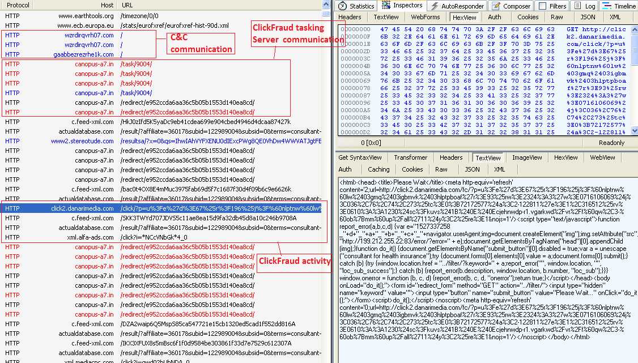638x363 pixels.
Task: Sort sessions by the Host column header
Action: pos(107,5)
